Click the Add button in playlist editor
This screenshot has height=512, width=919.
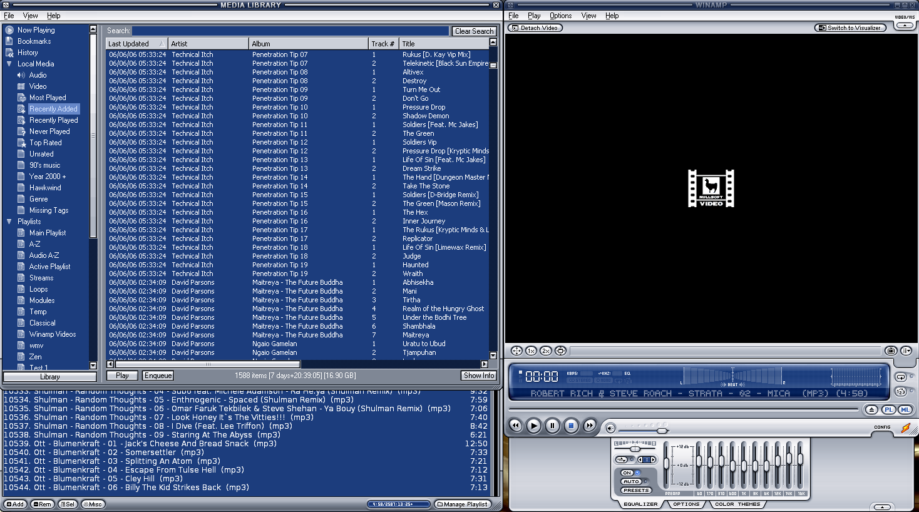15,504
